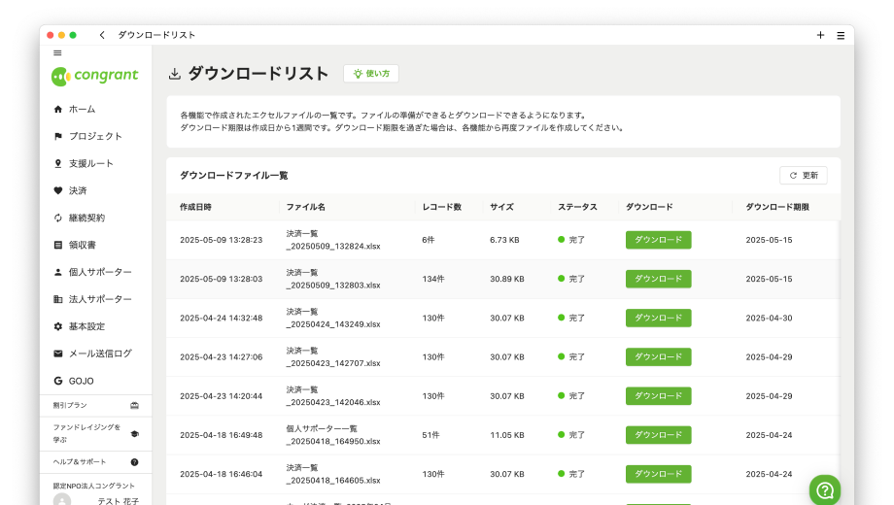The image size is (894, 505).
Task: Click the 作成日時 column header
Action: click(195, 207)
